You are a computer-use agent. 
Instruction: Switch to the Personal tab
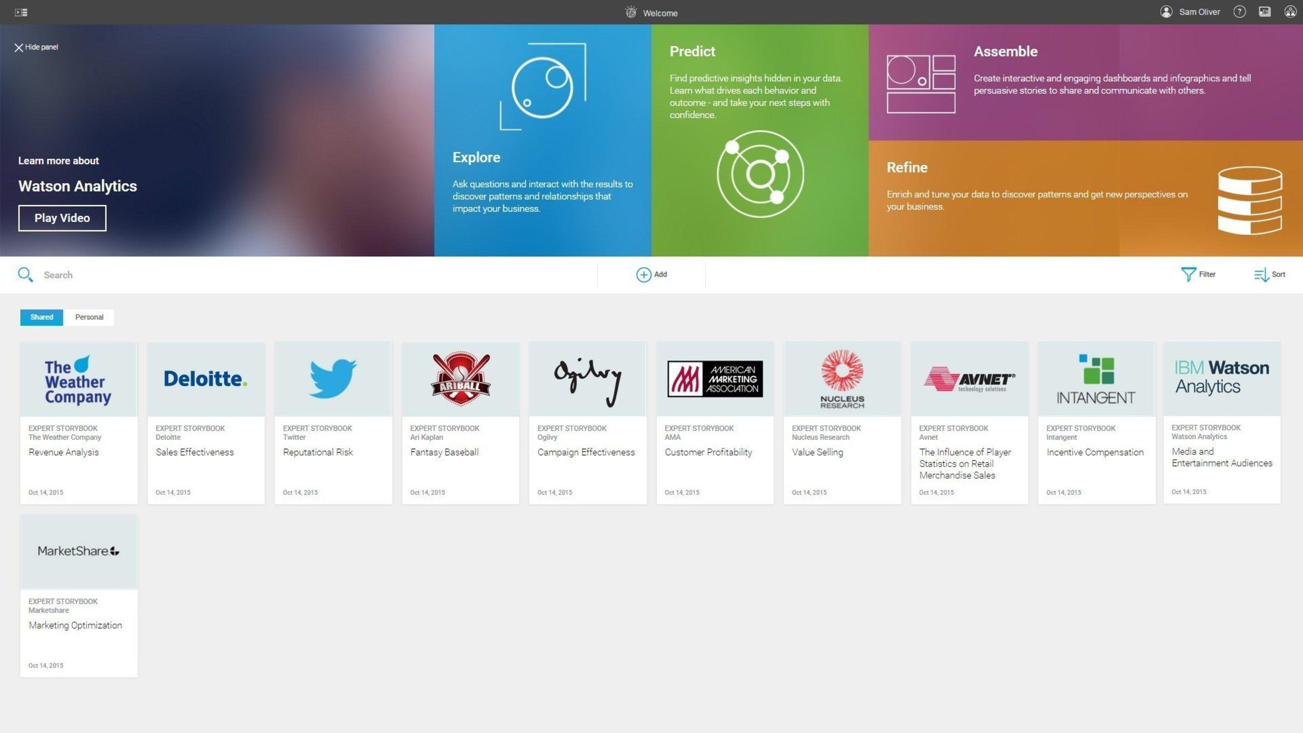pyautogui.click(x=89, y=317)
